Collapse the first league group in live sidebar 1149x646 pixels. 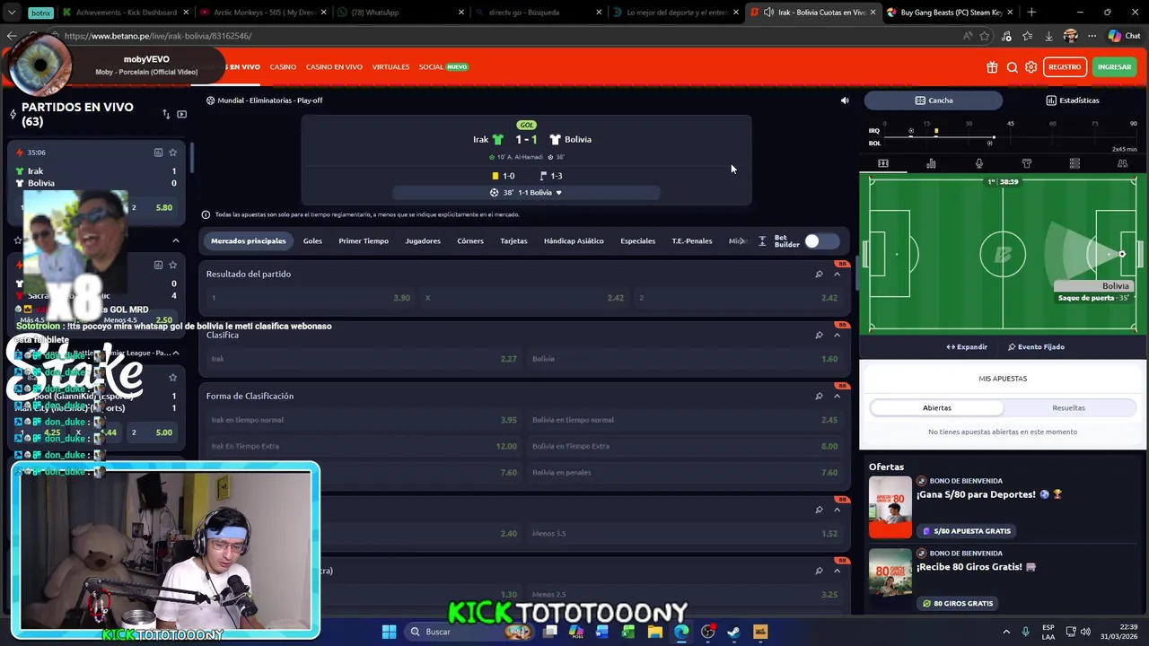(x=176, y=240)
